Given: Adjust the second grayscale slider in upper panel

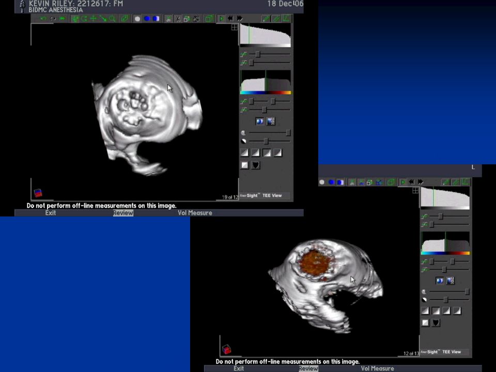Looking at the screenshot, I should tap(252, 63).
